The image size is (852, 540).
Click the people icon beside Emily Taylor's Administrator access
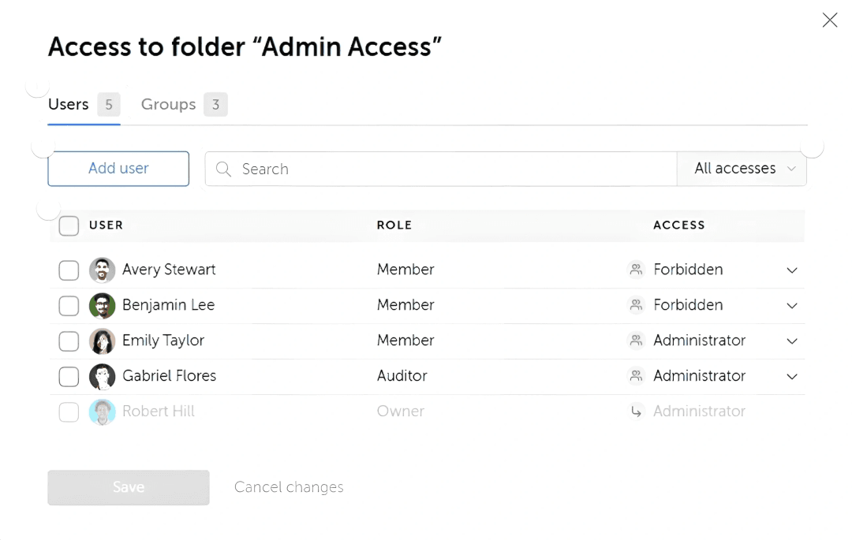point(636,341)
